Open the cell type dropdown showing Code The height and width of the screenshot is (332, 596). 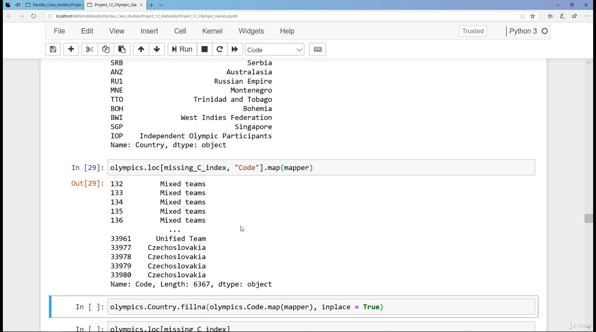pos(275,50)
